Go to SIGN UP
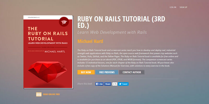 point(183,7)
